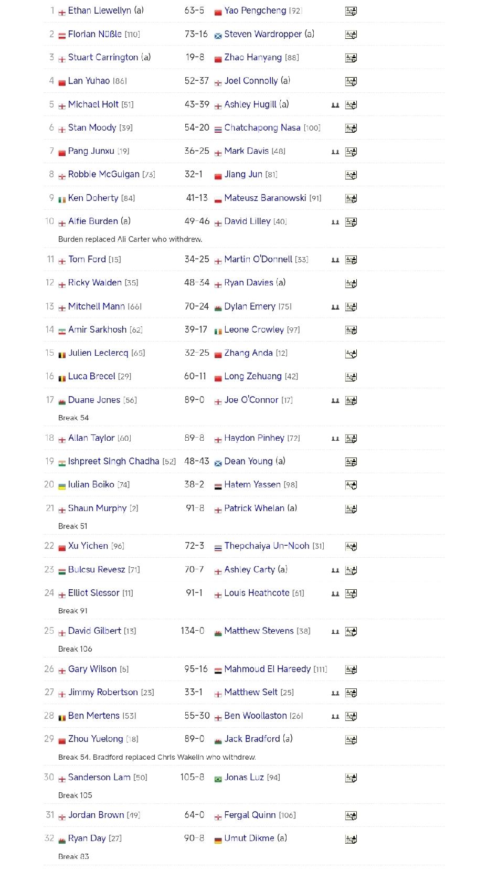Click the Florian Nüßle player link
477x871 pixels.
[x=94, y=34]
